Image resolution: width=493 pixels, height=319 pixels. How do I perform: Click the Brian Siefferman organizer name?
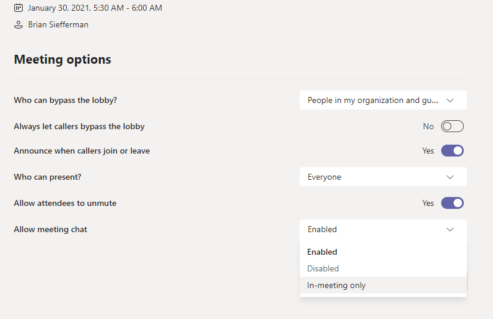58,25
